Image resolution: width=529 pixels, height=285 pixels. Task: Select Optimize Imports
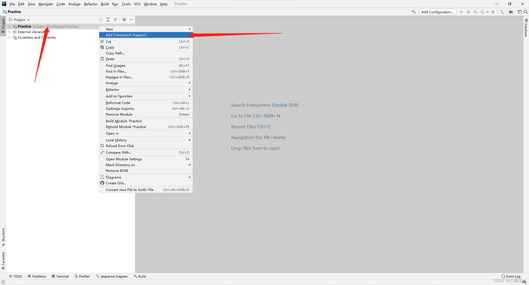pos(146,109)
